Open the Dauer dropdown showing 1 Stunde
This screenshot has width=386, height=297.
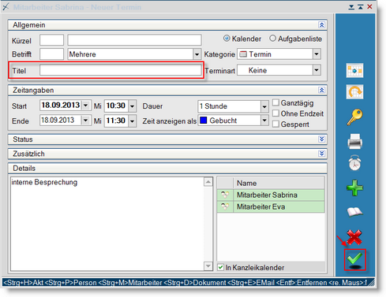click(x=264, y=106)
